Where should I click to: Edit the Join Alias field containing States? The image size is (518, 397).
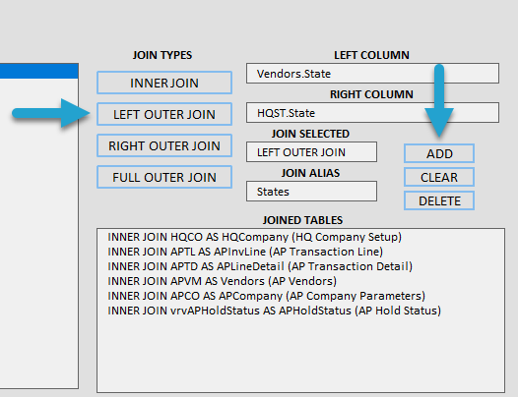point(311,192)
